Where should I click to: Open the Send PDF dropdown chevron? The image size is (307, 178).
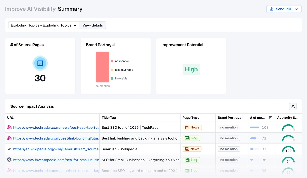pos(296,9)
